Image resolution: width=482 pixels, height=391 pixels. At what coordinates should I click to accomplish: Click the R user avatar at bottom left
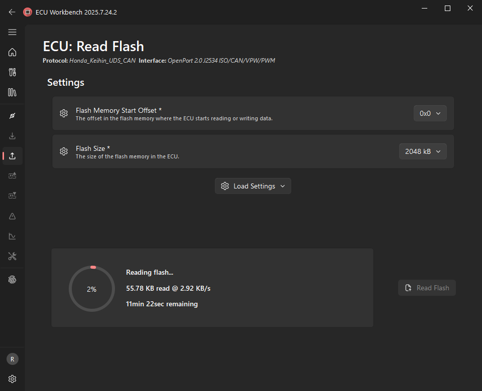tap(12, 359)
